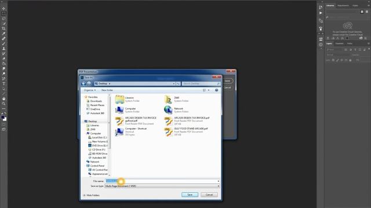Select the Lasso tool
The height and width of the screenshot is (208, 371).
pyautogui.click(x=3, y=18)
